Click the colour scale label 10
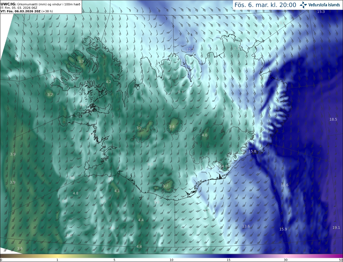343x262 pixels. 171,260
